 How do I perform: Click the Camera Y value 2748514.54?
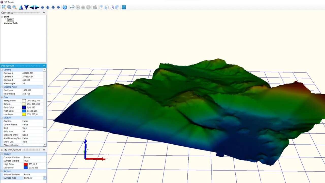click(28, 77)
